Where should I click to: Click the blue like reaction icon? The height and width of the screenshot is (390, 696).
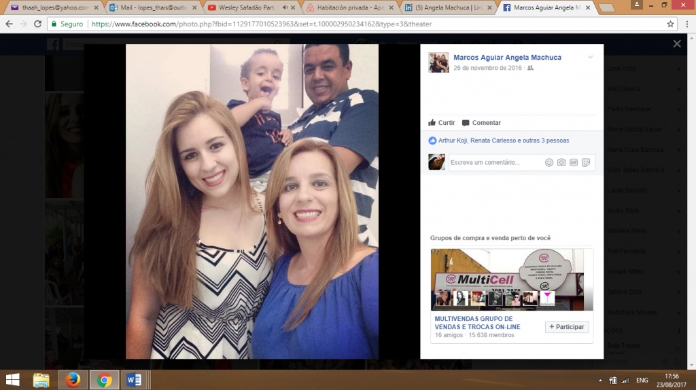click(x=432, y=140)
